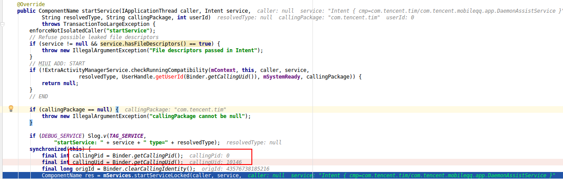The width and height of the screenshot is (563, 179).
Task: Click the getCallingPid method call
Action: (x=154, y=156)
